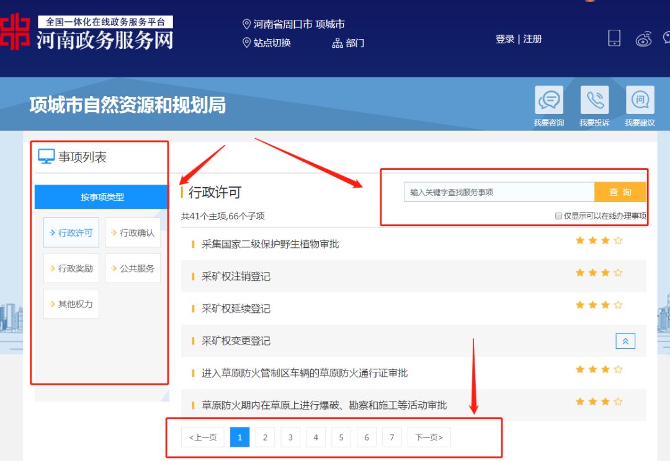The image size is (670, 461).
Task: Go to 下一页 next page
Action: tap(429, 437)
